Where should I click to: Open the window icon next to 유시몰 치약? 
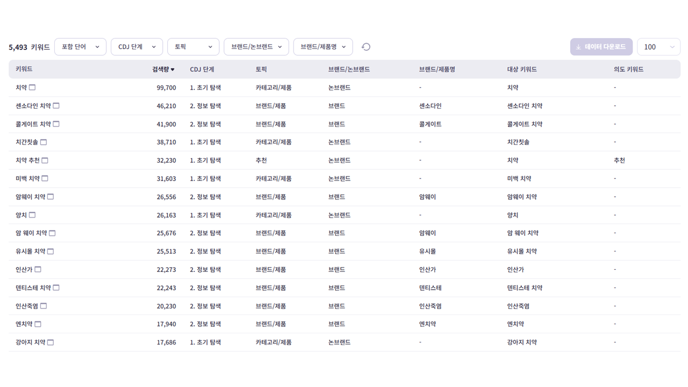point(51,252)
